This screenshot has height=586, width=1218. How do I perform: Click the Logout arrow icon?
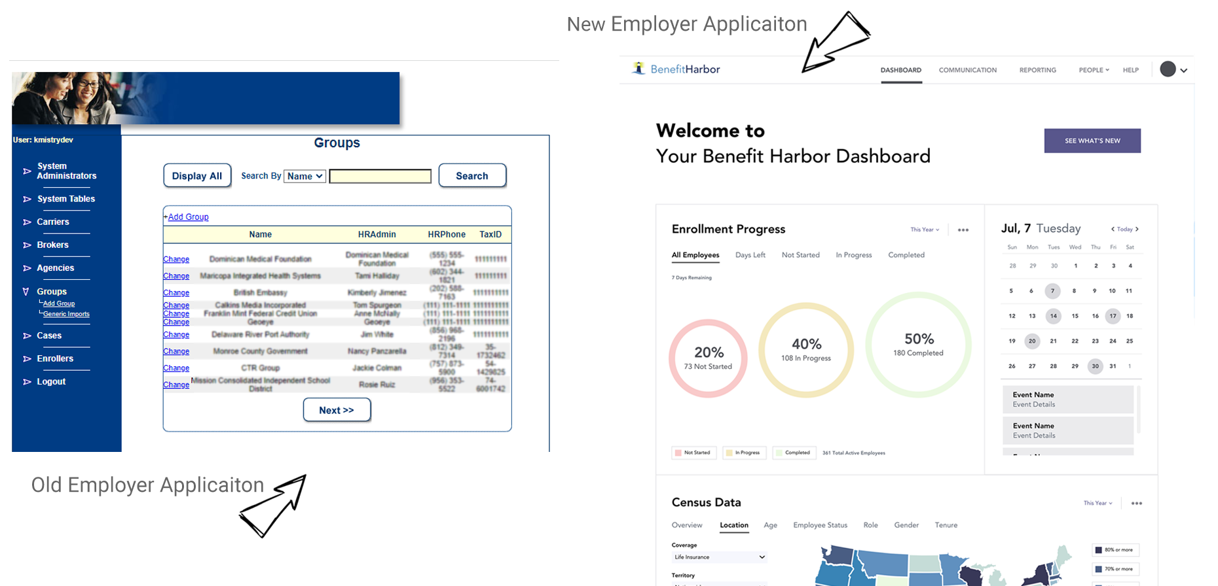point(27,382)
